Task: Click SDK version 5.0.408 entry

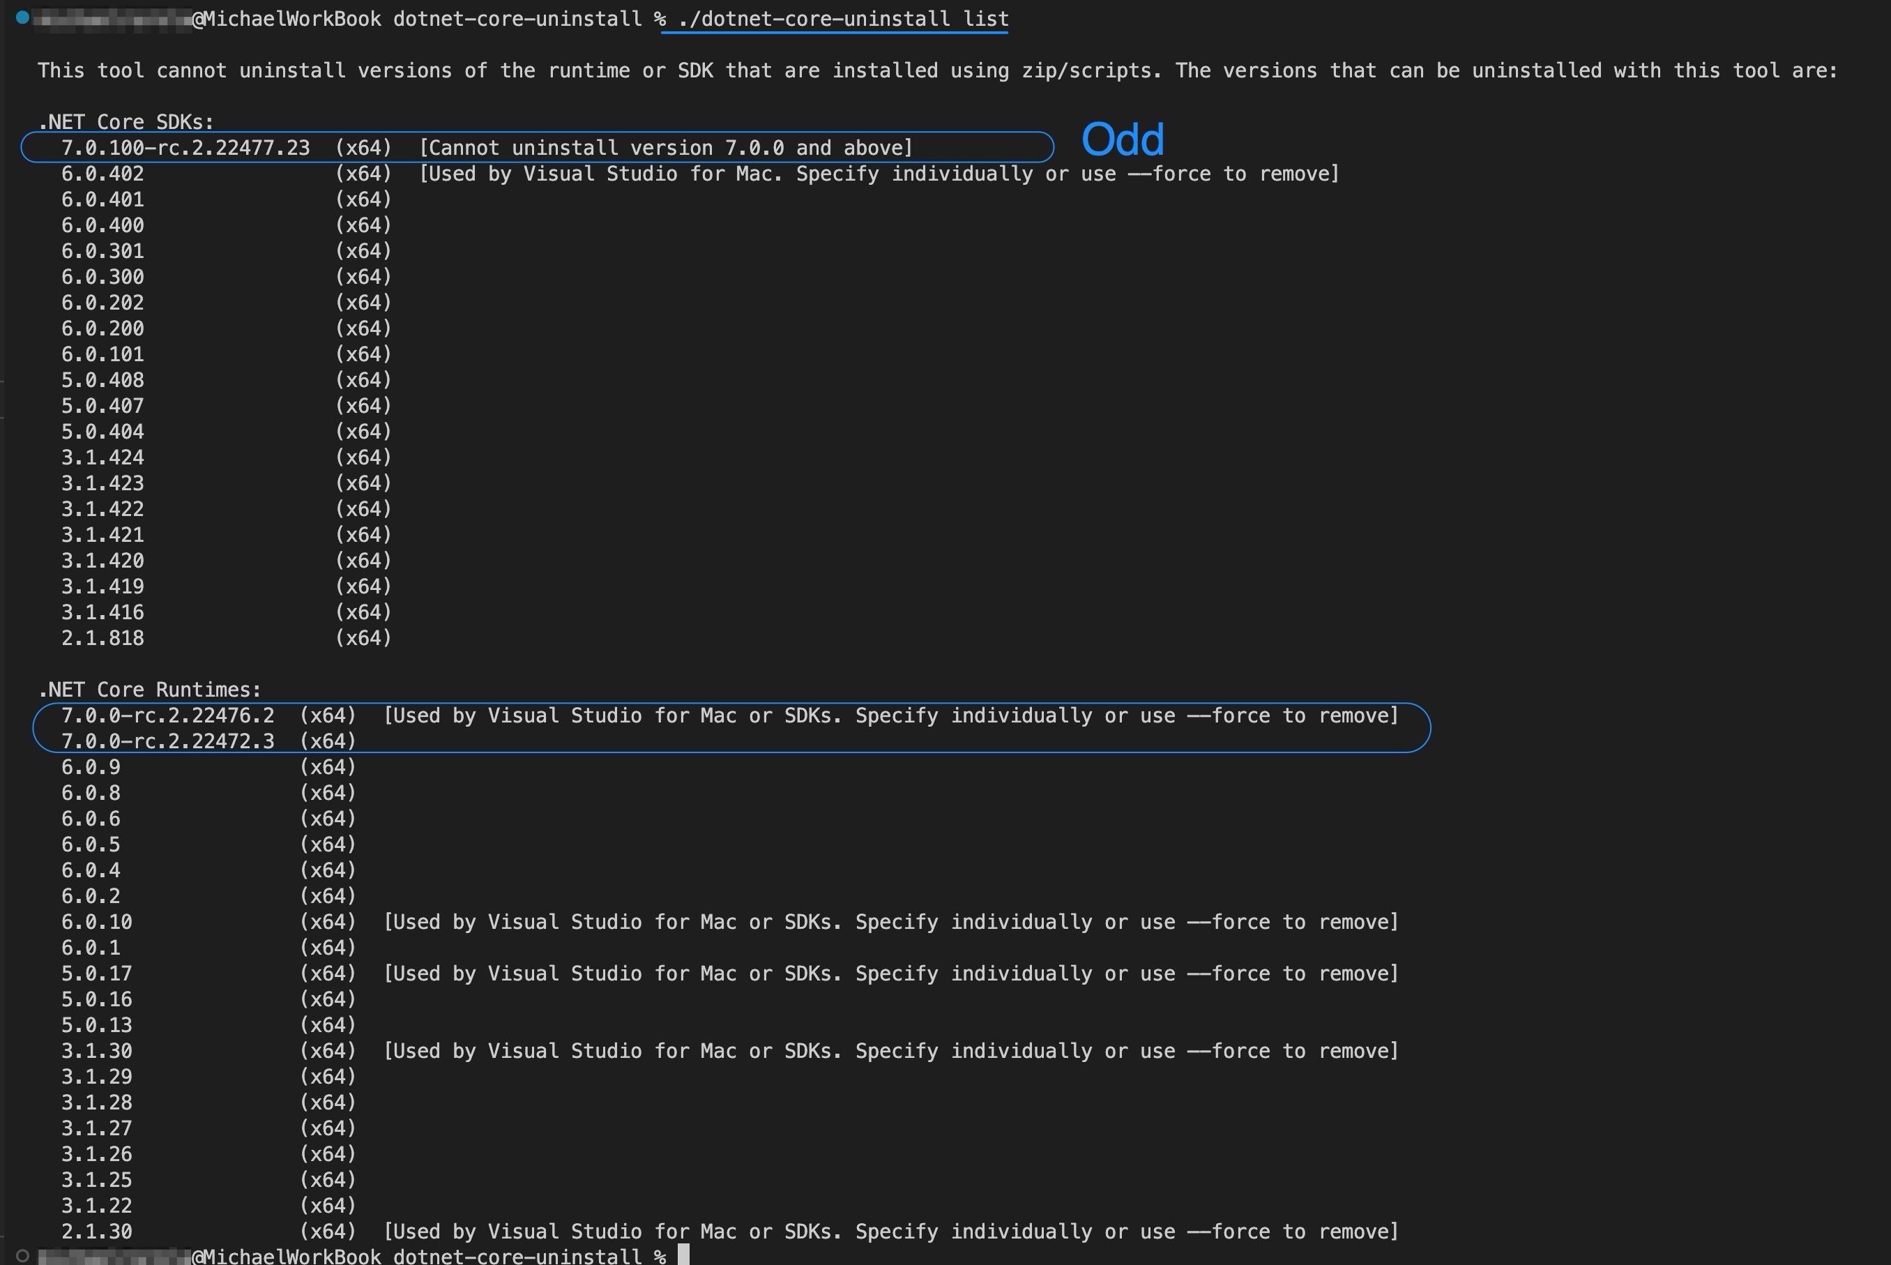Action: [102, 380]
